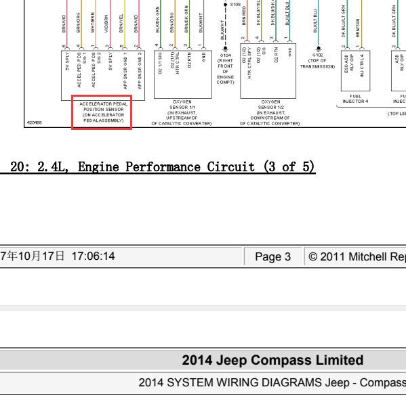The image size is (406, 406).
Task: Click the BRN/TAN wire label above Fuel Injector 4
Action: tap(358, 28)
